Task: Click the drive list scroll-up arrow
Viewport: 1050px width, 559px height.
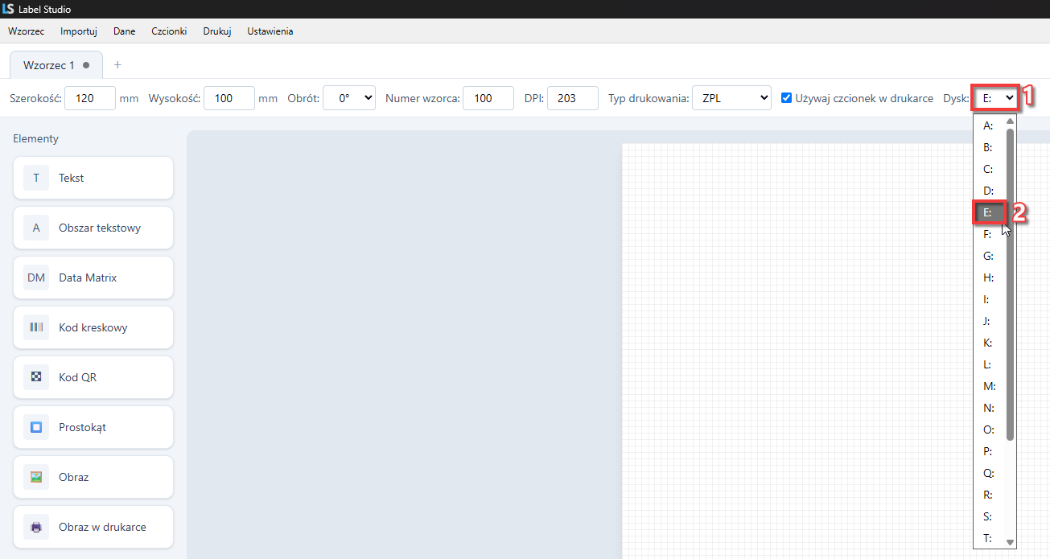Action: [1011, 121]
